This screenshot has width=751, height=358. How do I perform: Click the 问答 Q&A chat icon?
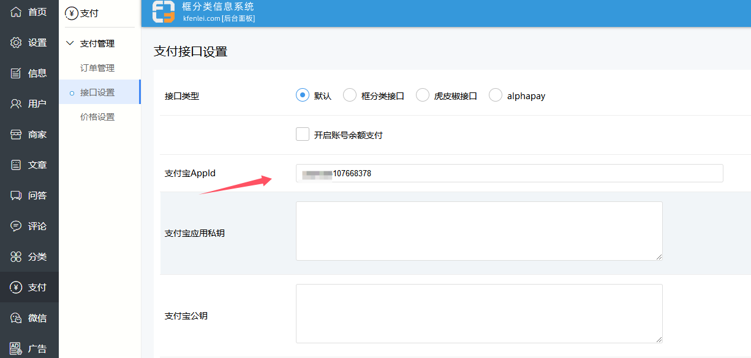[x=16, y=195]
